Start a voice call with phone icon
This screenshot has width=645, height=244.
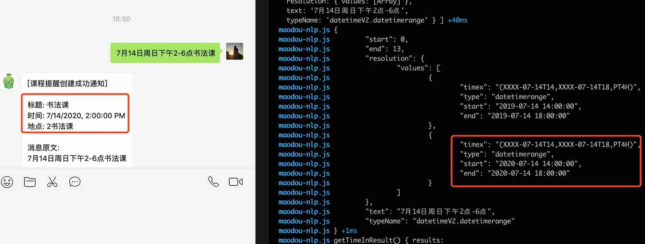(213, 182)
